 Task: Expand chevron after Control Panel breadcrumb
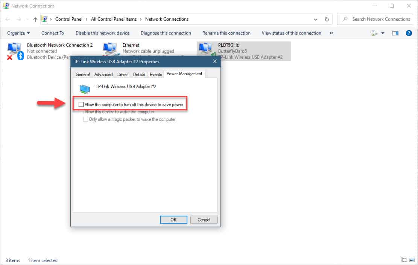click(87, 19)
